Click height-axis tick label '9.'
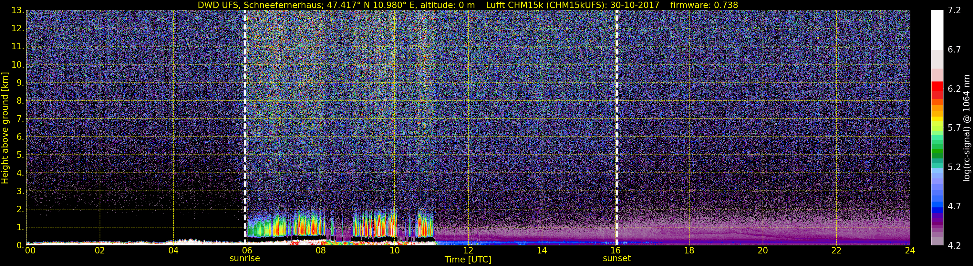 [20, 83]
